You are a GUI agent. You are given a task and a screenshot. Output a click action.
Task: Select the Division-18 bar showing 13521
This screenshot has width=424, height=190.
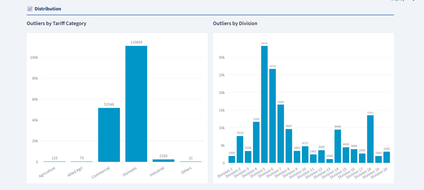coord(370,139)
